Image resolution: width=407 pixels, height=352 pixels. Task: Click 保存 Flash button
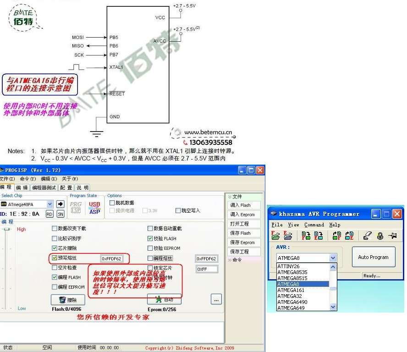tap(244, 233)
